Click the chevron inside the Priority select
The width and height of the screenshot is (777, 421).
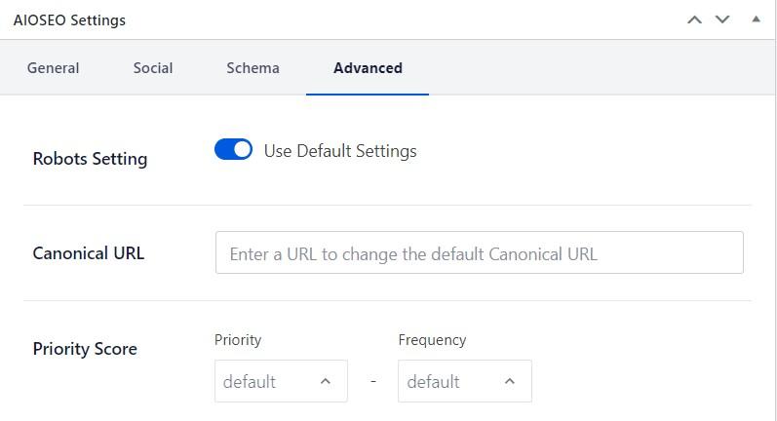tap(326, 381)
